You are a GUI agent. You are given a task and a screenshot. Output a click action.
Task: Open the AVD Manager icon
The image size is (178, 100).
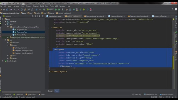pyautogui.click(x=77, y=10)
